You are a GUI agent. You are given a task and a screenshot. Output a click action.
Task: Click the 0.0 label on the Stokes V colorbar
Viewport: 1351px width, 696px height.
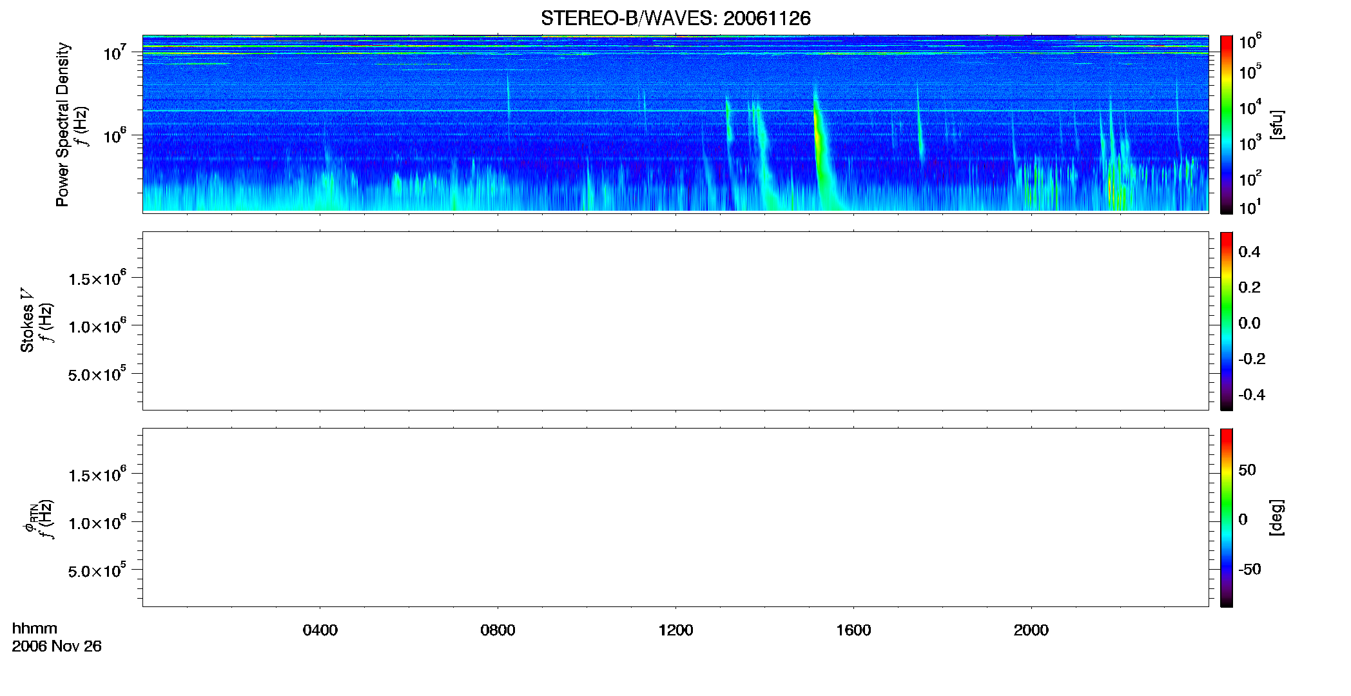1249,324
